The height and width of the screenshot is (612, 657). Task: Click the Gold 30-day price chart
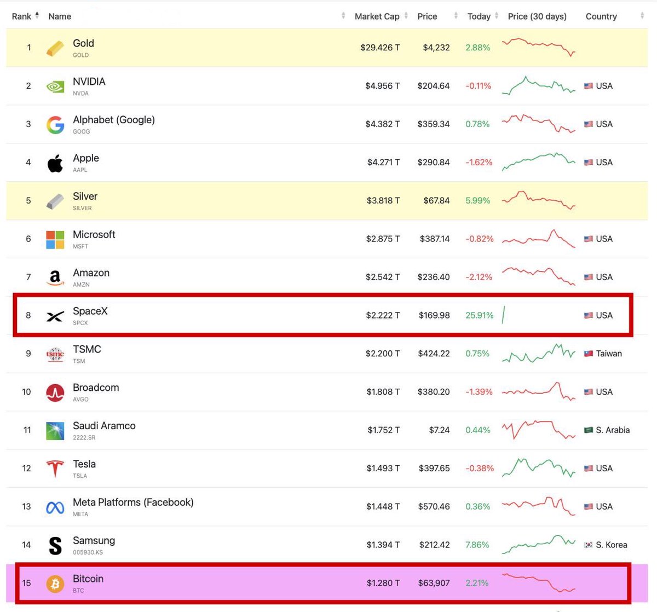(x=539, y=47)
